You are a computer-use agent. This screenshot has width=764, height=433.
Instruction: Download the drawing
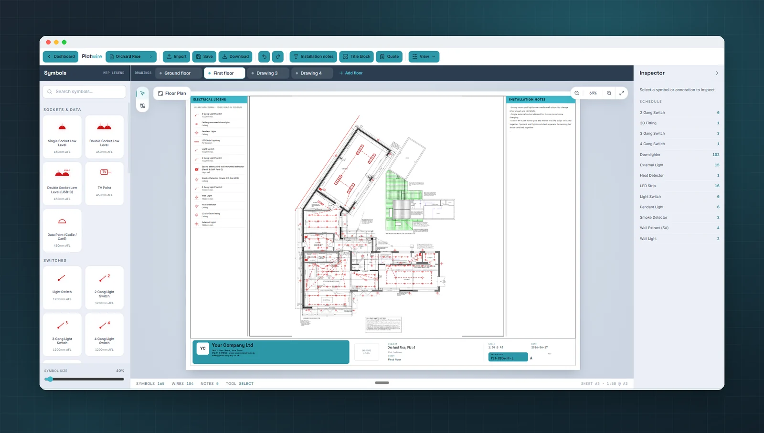235,56
